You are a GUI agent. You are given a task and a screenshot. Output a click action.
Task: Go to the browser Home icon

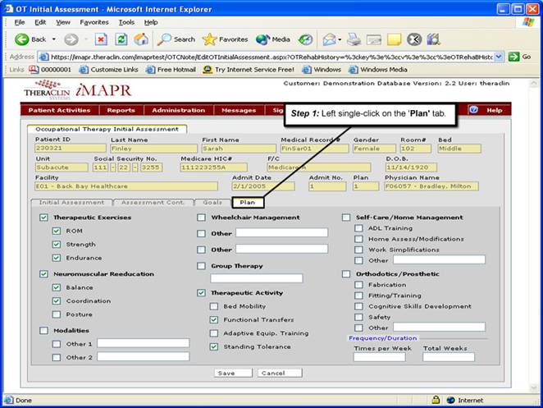coord(141,39)
